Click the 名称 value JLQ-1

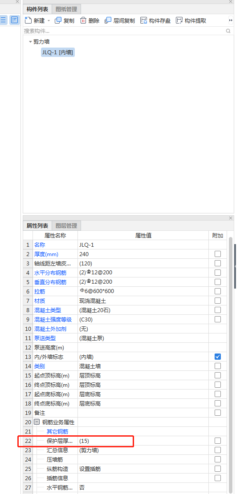click(86, 245)
